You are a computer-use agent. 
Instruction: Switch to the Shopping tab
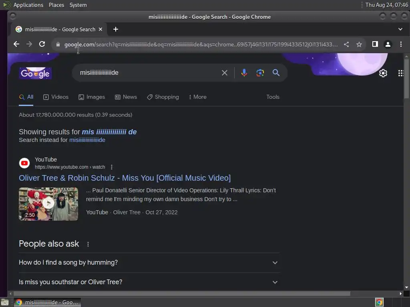pos(163,97)
